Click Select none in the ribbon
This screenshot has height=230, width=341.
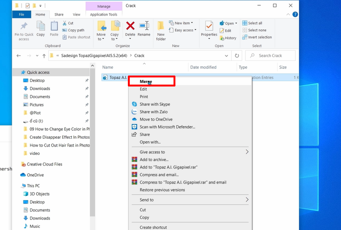click(254, 30)
